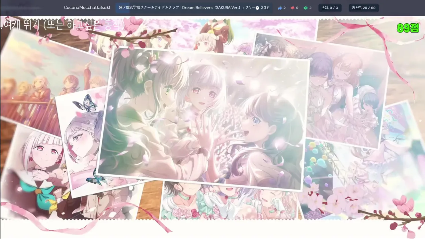Click the green 89점 score text
Viewport: 425px width, 239px height.
[408, 28]
